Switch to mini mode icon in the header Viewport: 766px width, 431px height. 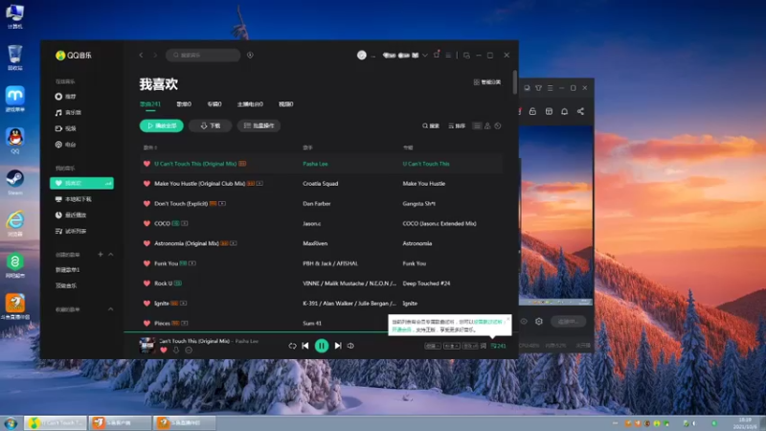(x=466, y=56)
